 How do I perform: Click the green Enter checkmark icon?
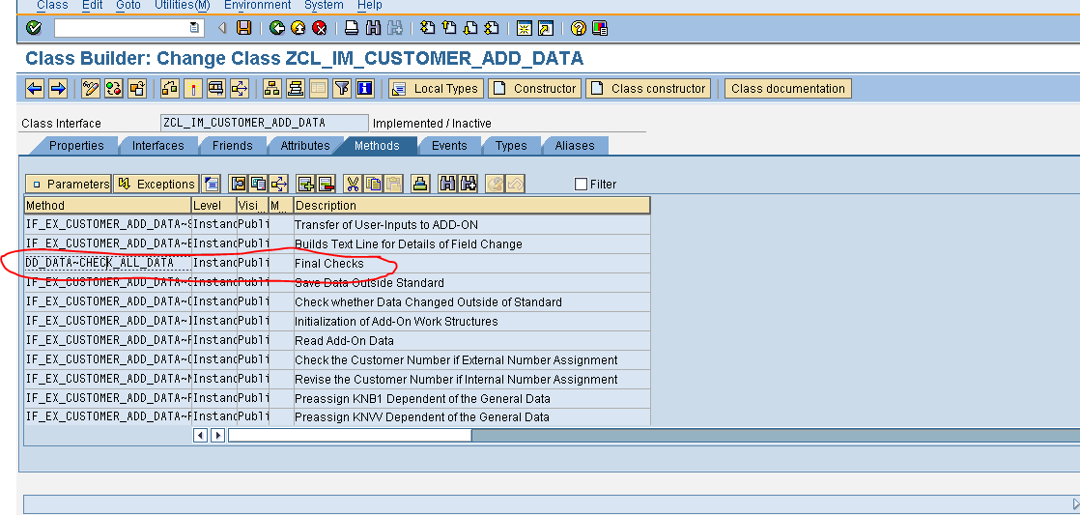click(33, 28)
